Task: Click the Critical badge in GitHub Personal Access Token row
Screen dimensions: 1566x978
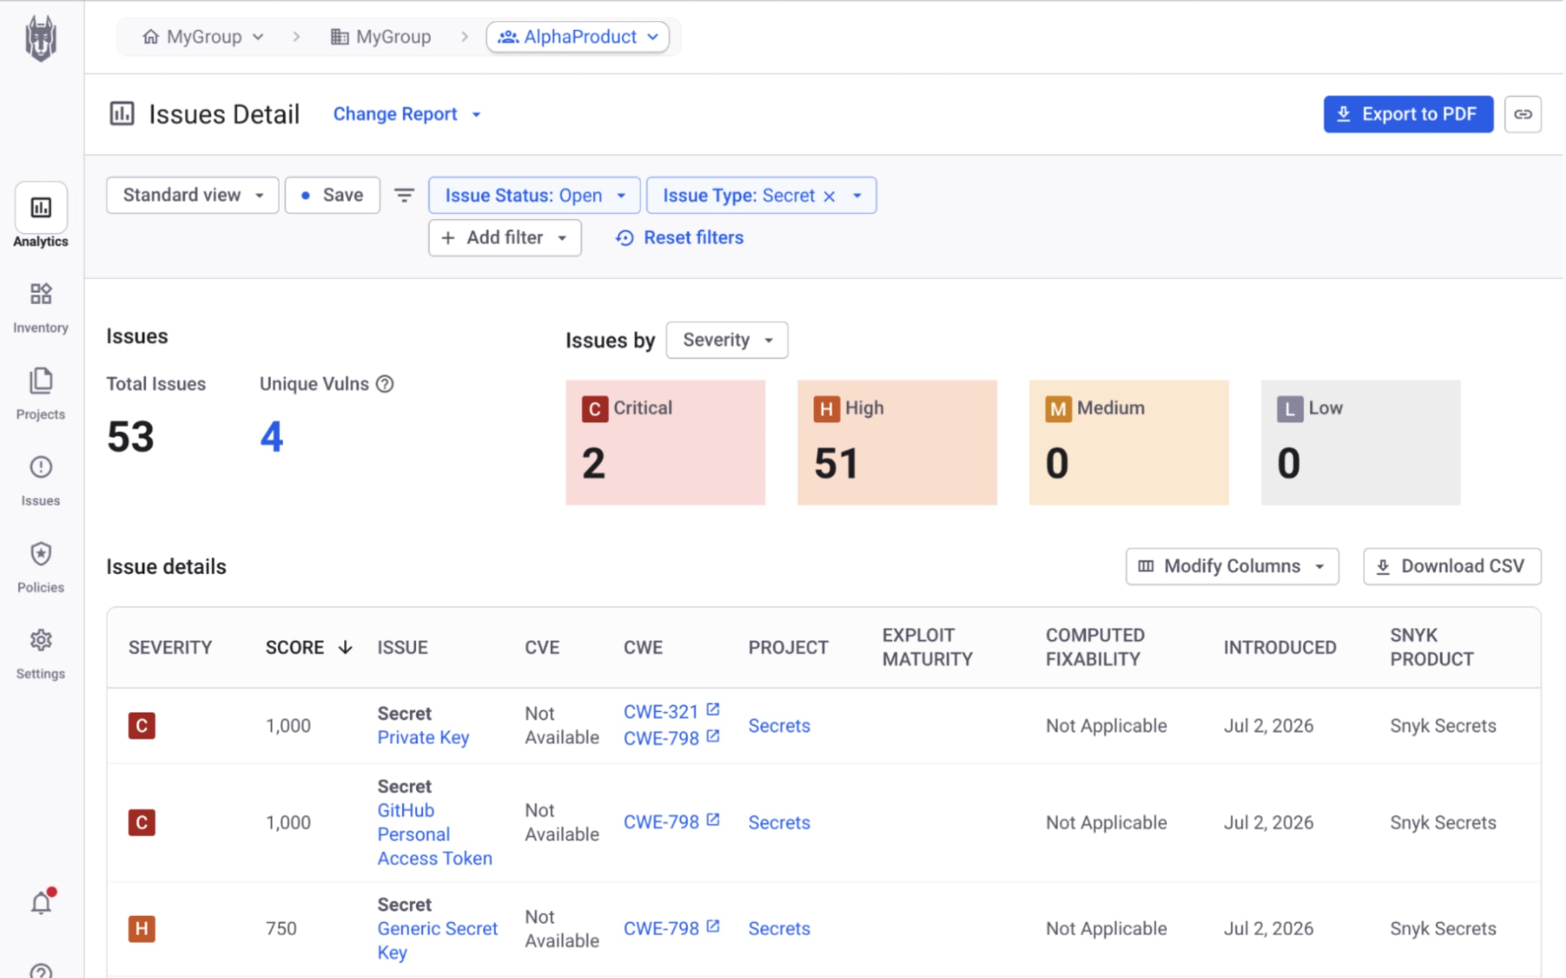Action: click(141, 823)
